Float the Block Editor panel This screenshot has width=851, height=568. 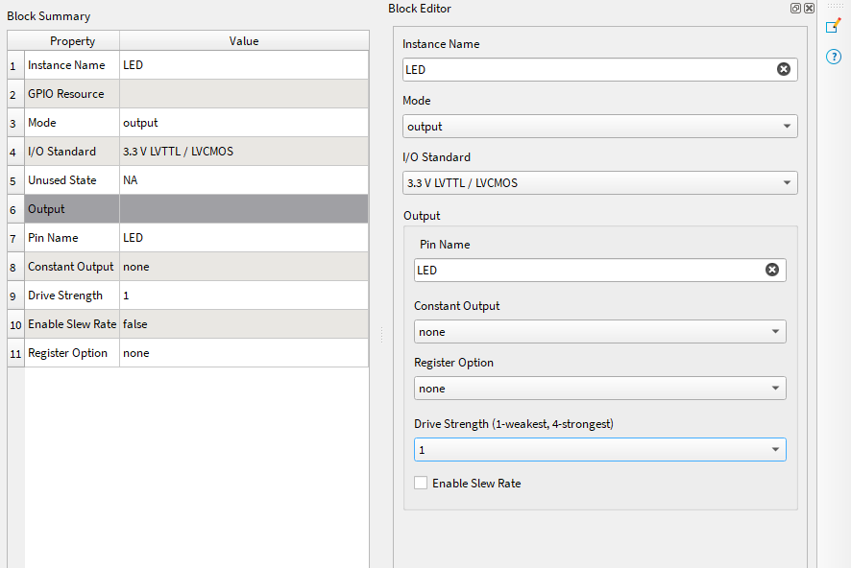[x=796, y=8]
